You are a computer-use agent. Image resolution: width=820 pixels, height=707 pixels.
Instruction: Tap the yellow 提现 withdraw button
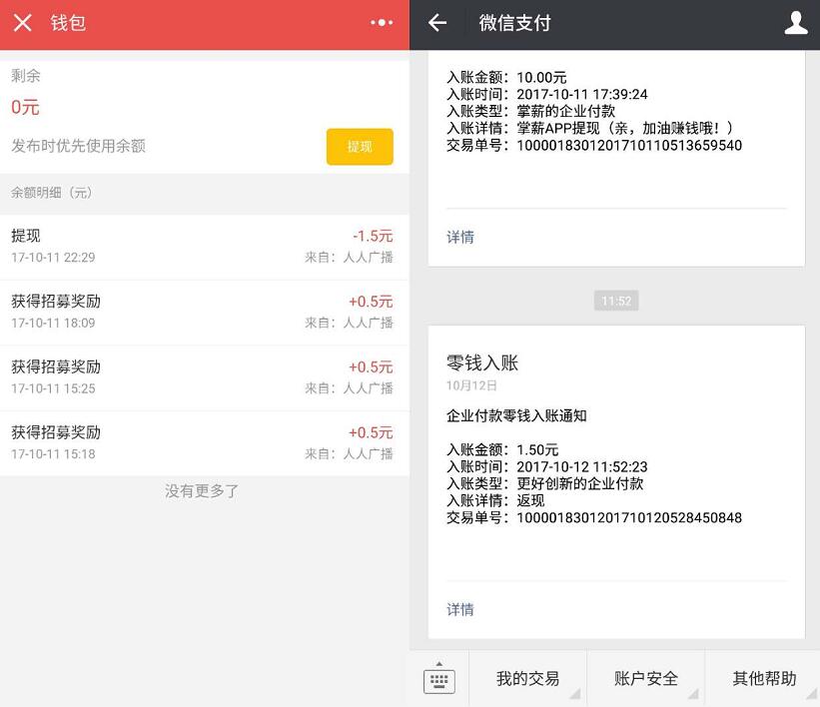[x=360, y=147]
